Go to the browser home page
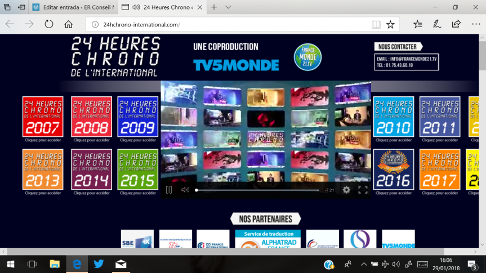 (68, 24)
